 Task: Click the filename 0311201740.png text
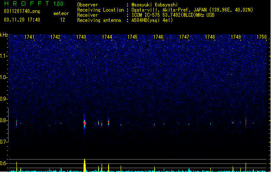point(22,11)
